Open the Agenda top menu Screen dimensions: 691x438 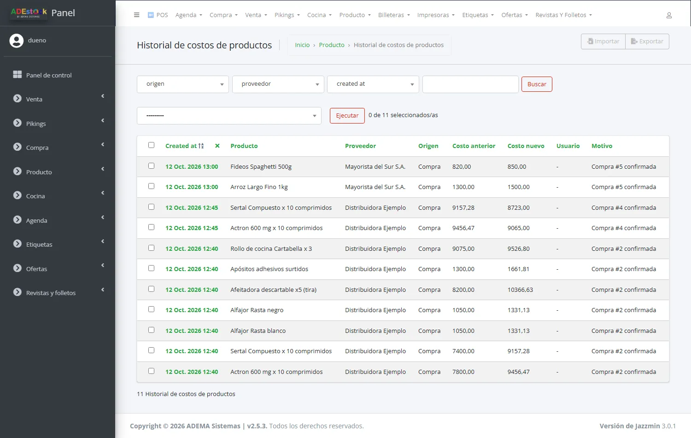[189, 15]
